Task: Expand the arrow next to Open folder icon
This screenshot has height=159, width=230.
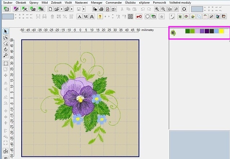Action: coord(62,9)
